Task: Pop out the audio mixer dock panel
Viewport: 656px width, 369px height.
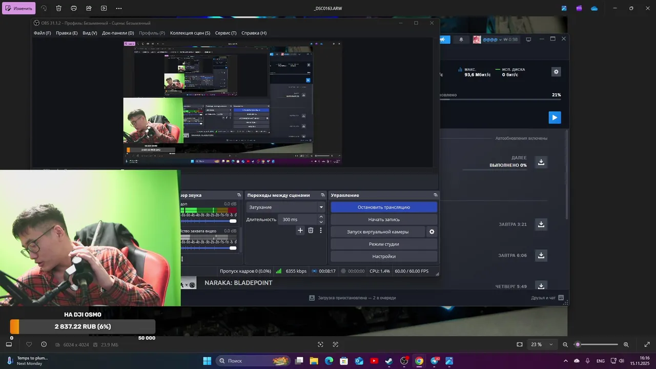Action: coord(239,195)
